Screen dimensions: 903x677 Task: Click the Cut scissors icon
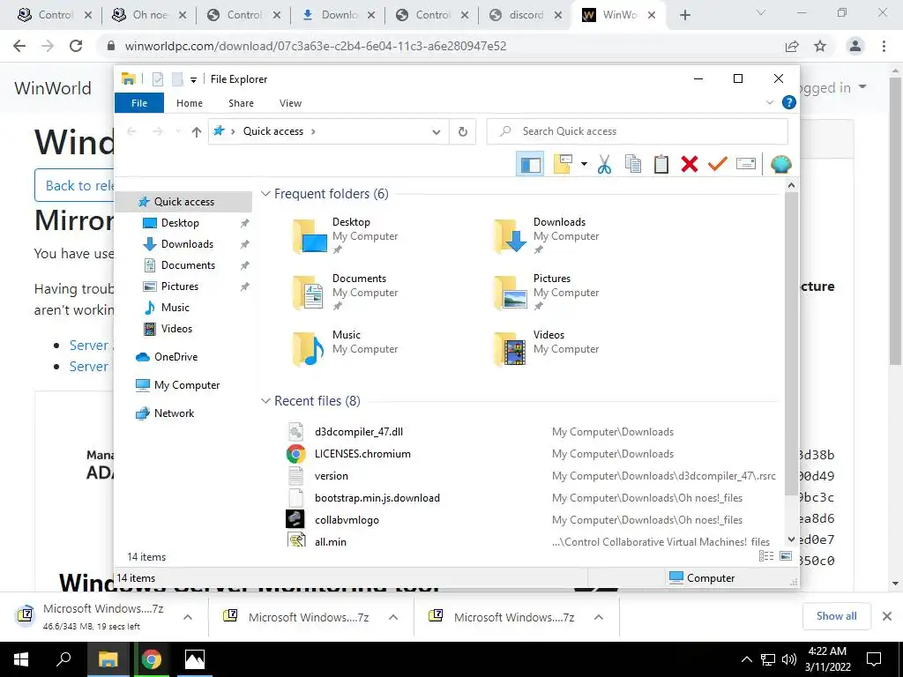[604, 165]
